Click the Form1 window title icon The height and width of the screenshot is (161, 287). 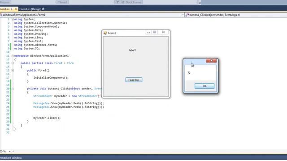click(x=105, y=33)
